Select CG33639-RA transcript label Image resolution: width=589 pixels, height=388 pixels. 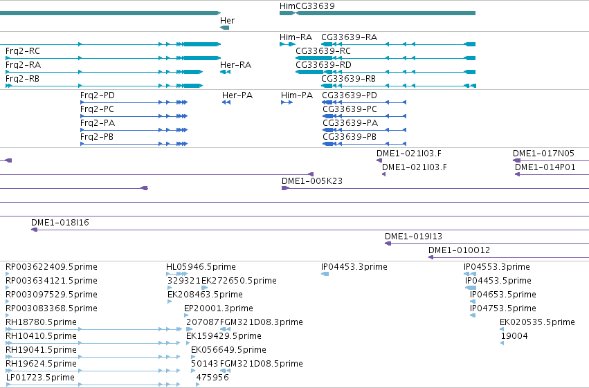click(x=349, y=37)
